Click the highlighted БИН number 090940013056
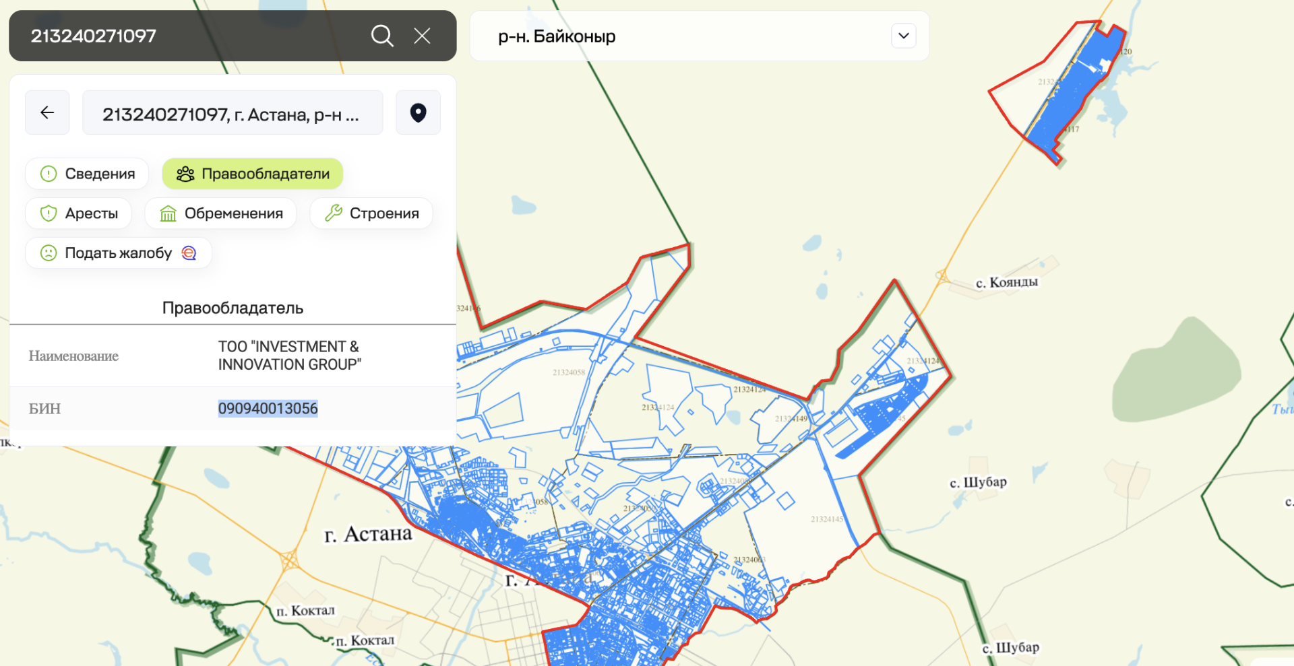 pos(268,408)
